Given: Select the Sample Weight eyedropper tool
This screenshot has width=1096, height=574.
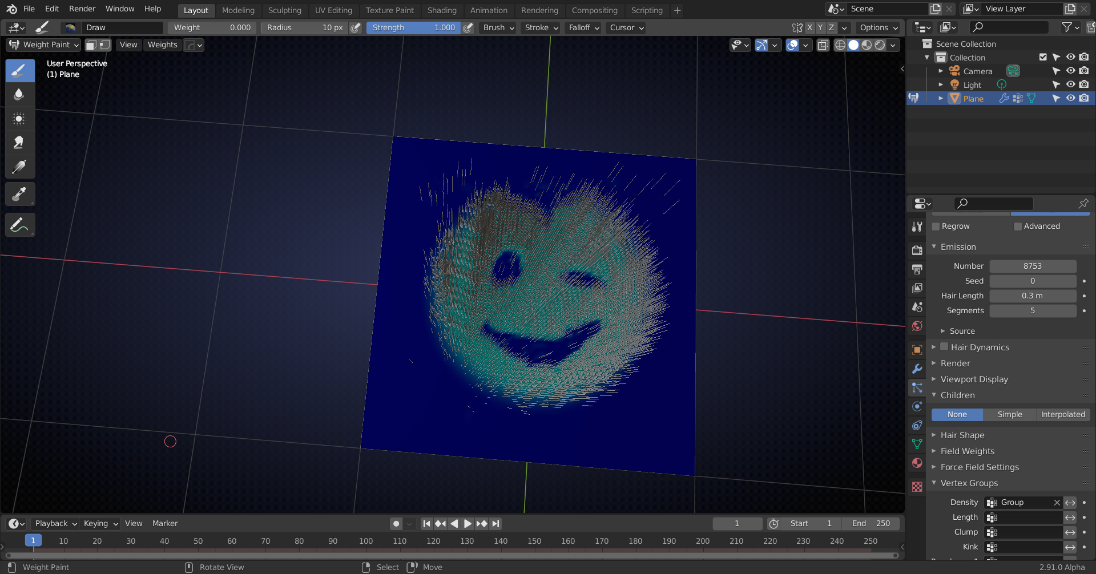Looking at the screenshot, I should pyautogui.click(x=19, y=194).
